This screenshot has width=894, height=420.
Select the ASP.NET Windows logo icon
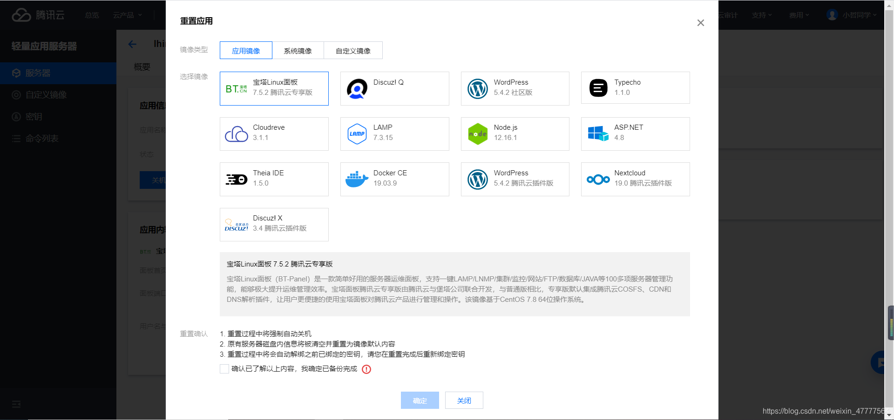tap(598, 134)
